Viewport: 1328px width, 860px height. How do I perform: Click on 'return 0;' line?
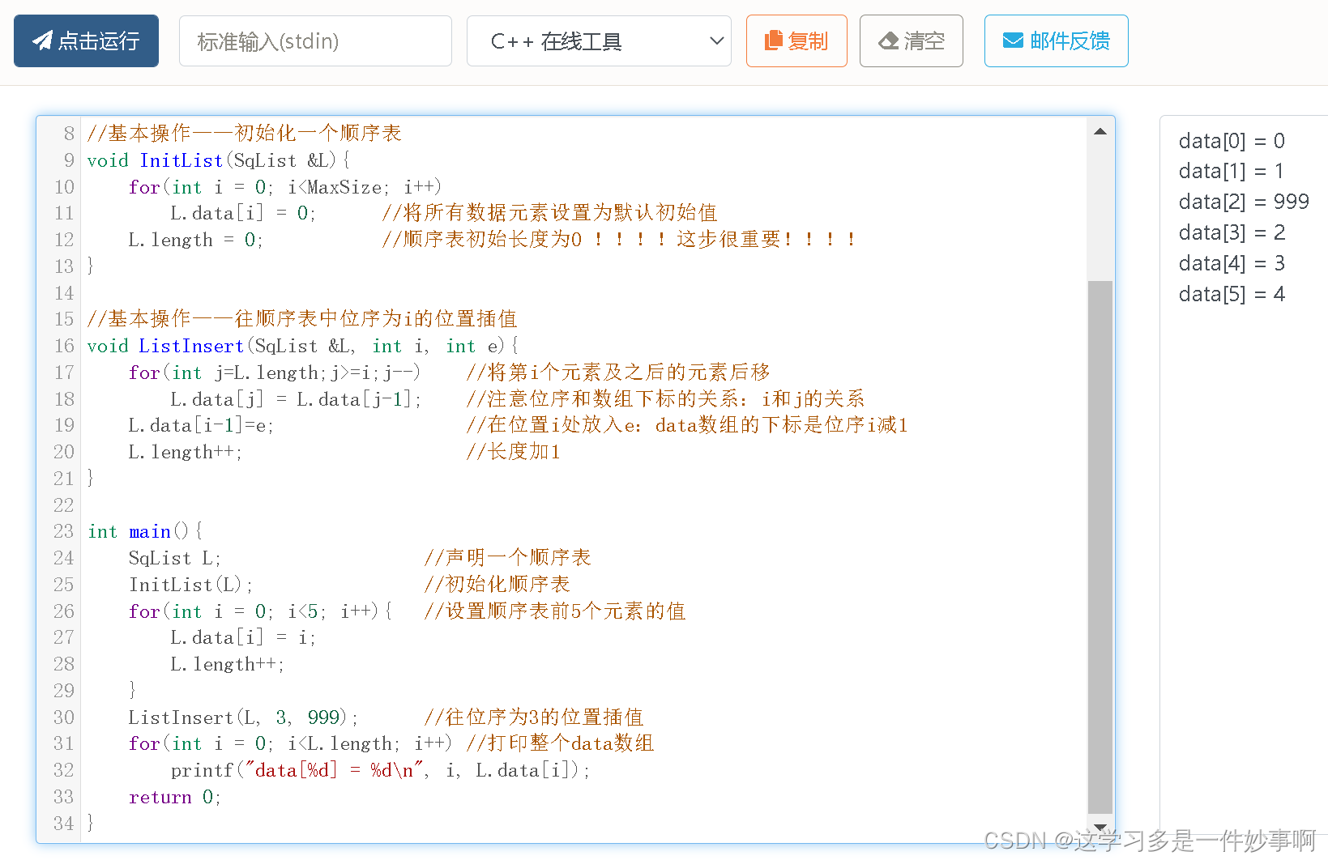[x=174, y=797]
